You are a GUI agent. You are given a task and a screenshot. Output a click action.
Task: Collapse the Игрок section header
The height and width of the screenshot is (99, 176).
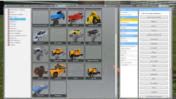point(129,10)
